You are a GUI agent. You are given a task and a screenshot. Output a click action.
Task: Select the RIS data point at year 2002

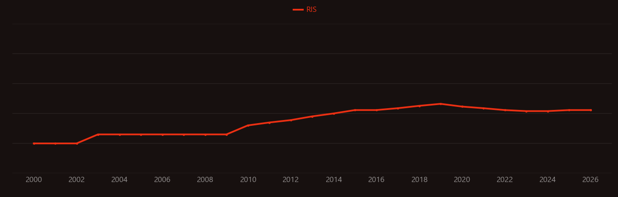[x=77, y=143]
